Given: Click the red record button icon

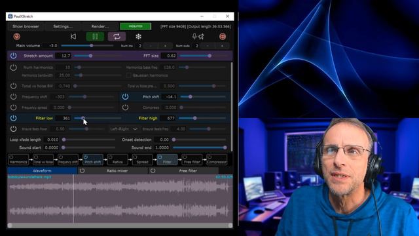Looking at the screenshot, I should (x=16, y=37).
